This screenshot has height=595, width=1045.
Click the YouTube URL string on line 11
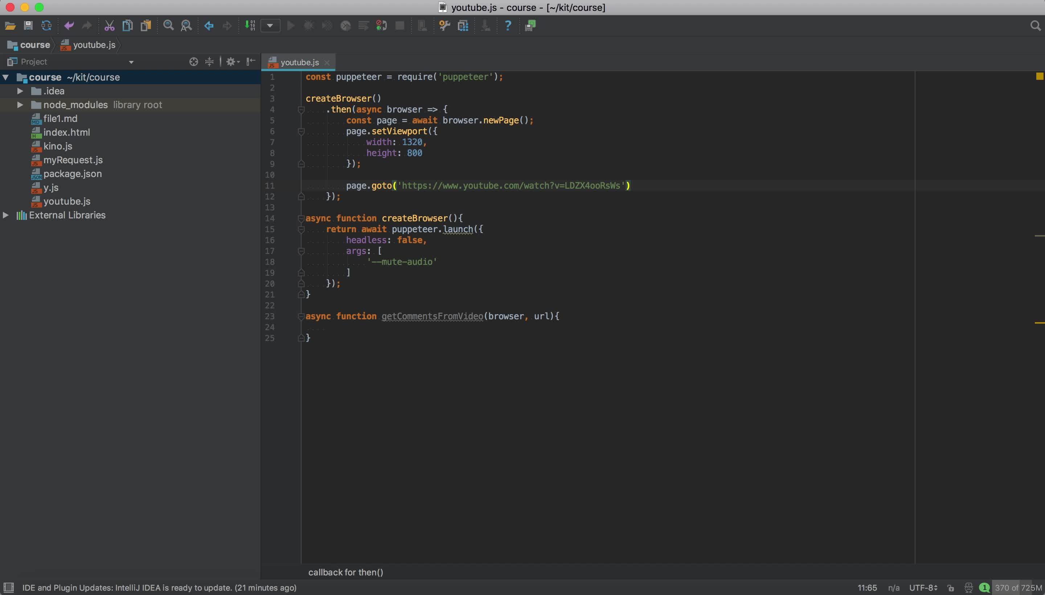point(511,186)
